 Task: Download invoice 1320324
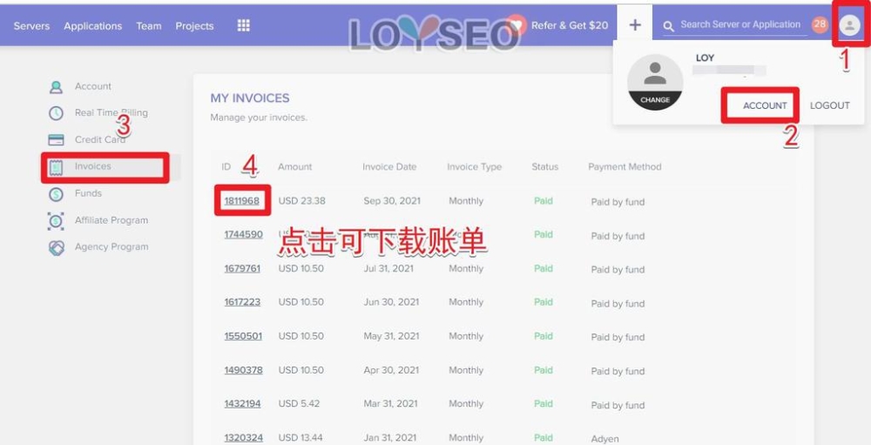coord(243,438)
